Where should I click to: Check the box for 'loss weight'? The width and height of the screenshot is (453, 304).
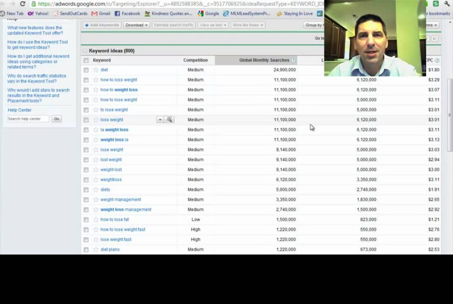[86, 120]
